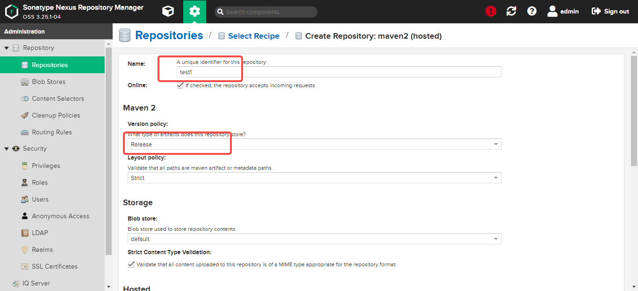
Task: Click the Privileges medal icon
Action: [25, 166]
